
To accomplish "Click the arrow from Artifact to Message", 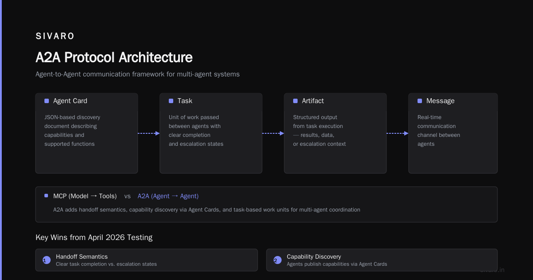I will point(398,133).
